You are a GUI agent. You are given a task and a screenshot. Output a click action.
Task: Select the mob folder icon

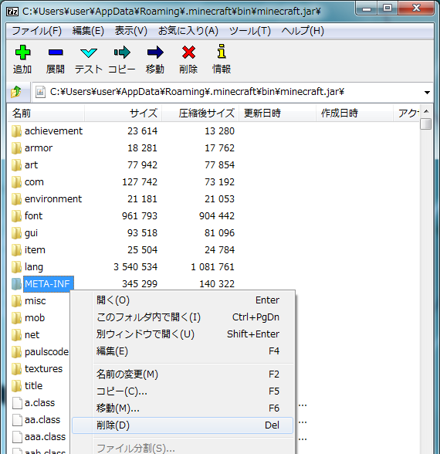(16, 318)
